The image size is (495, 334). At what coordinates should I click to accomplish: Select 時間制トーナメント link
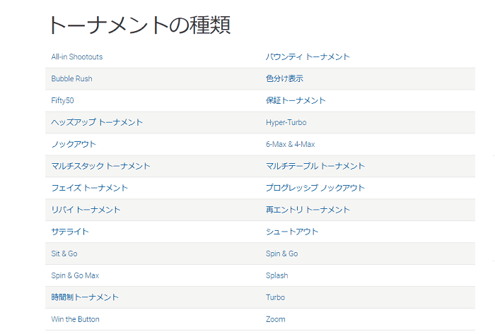pyautogui.click(x=85, y=297)
